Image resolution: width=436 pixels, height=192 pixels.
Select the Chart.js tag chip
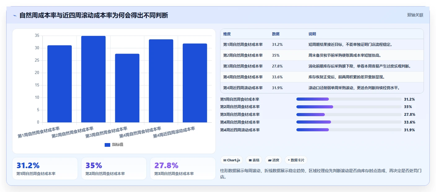click(232, 160)
